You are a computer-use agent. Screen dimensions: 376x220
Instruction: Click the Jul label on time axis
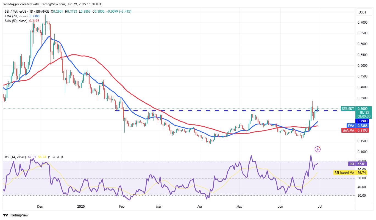tap(321, 206)
